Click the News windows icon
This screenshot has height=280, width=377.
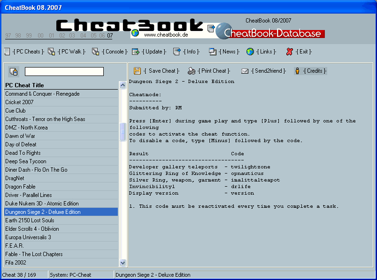[x=213, y=52]
